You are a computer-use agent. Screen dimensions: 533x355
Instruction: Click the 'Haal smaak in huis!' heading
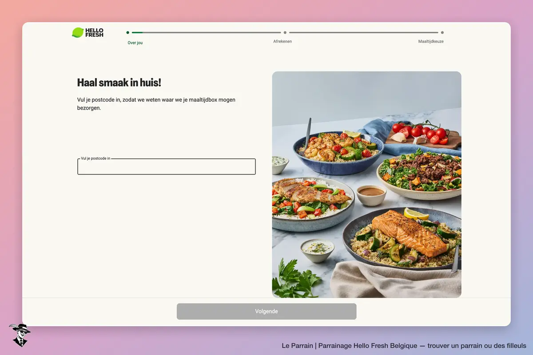pyautogui.click(x=119, y=83)
